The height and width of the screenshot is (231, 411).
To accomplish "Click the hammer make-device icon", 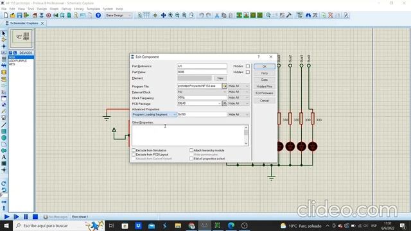I will coord(289,15).
